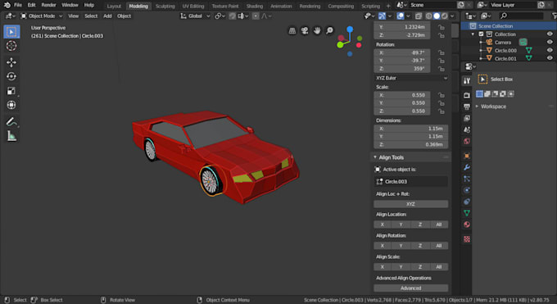Switch to the Shading workspace tab

(255, 6)
